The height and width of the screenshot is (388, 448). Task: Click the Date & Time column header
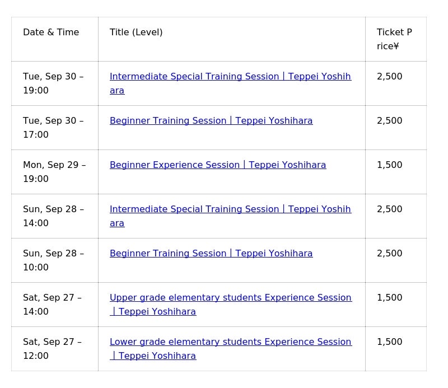51,32
